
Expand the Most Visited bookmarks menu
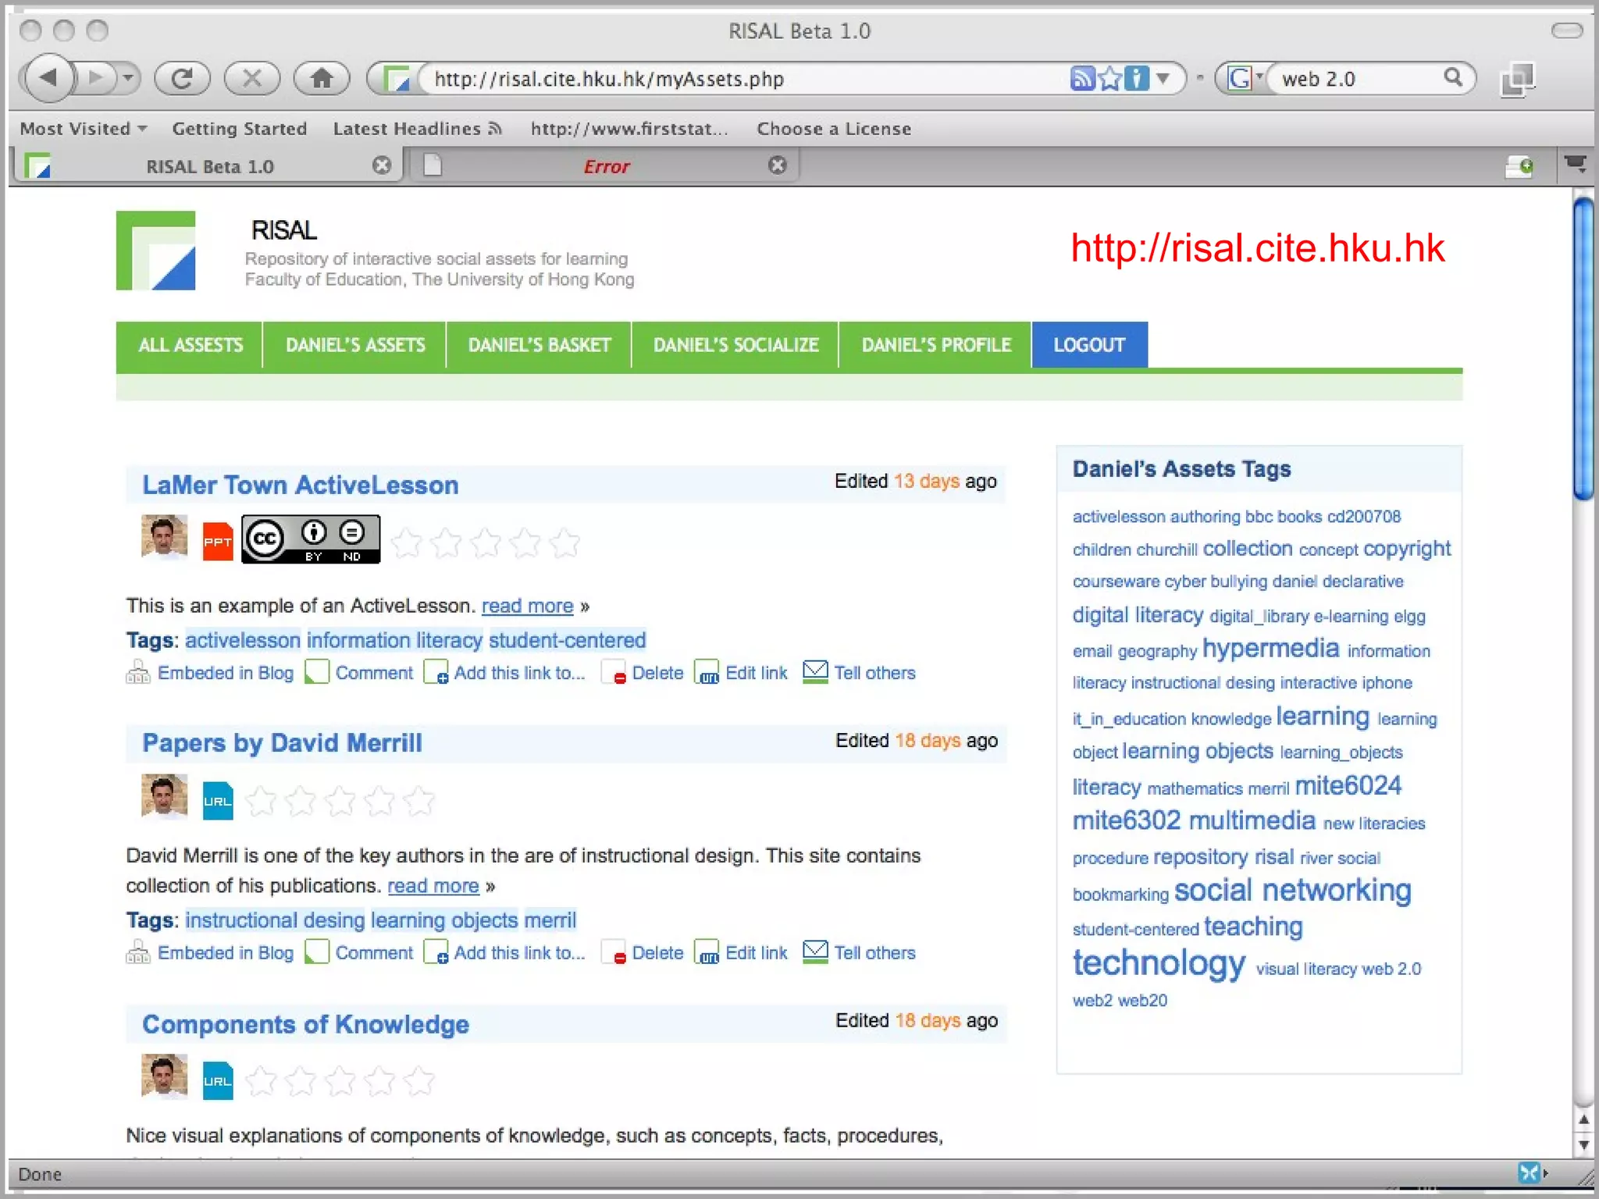[83, 129]
